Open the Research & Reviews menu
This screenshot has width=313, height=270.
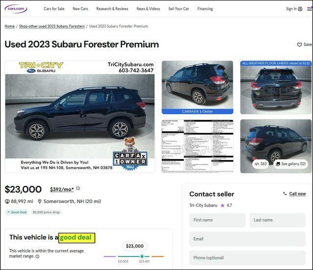112,9
